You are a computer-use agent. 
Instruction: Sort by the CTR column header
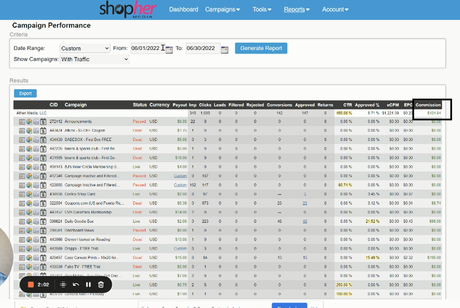348,105
